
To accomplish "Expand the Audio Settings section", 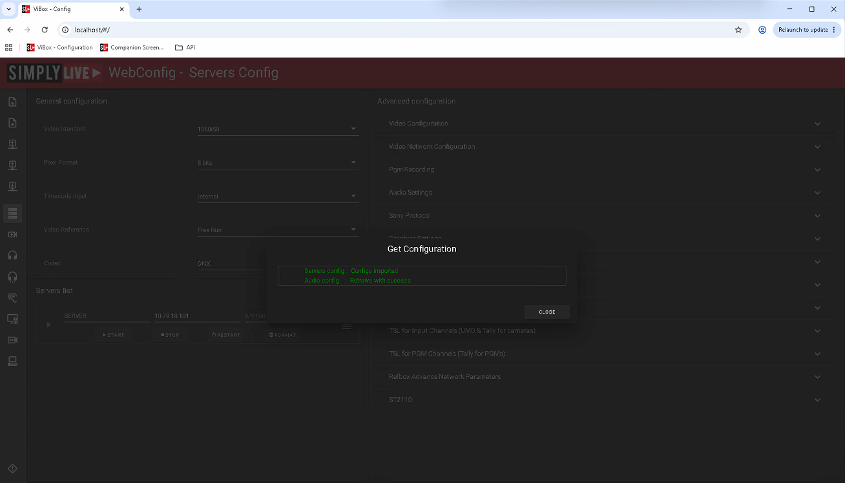I will 605,193.
